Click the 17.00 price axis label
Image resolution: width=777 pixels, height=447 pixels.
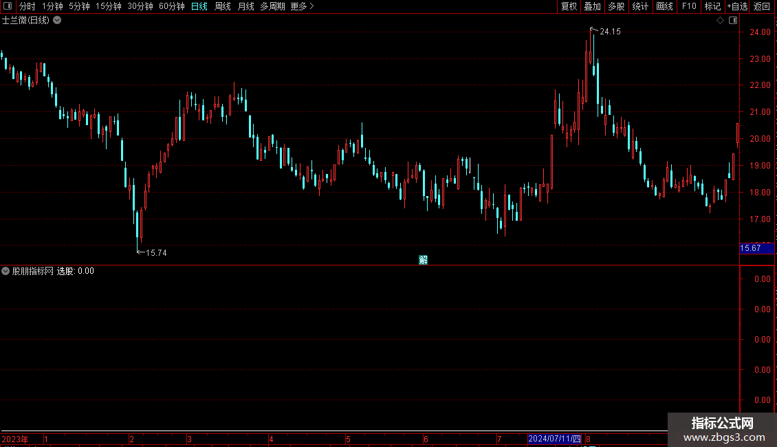coord(760,219)
